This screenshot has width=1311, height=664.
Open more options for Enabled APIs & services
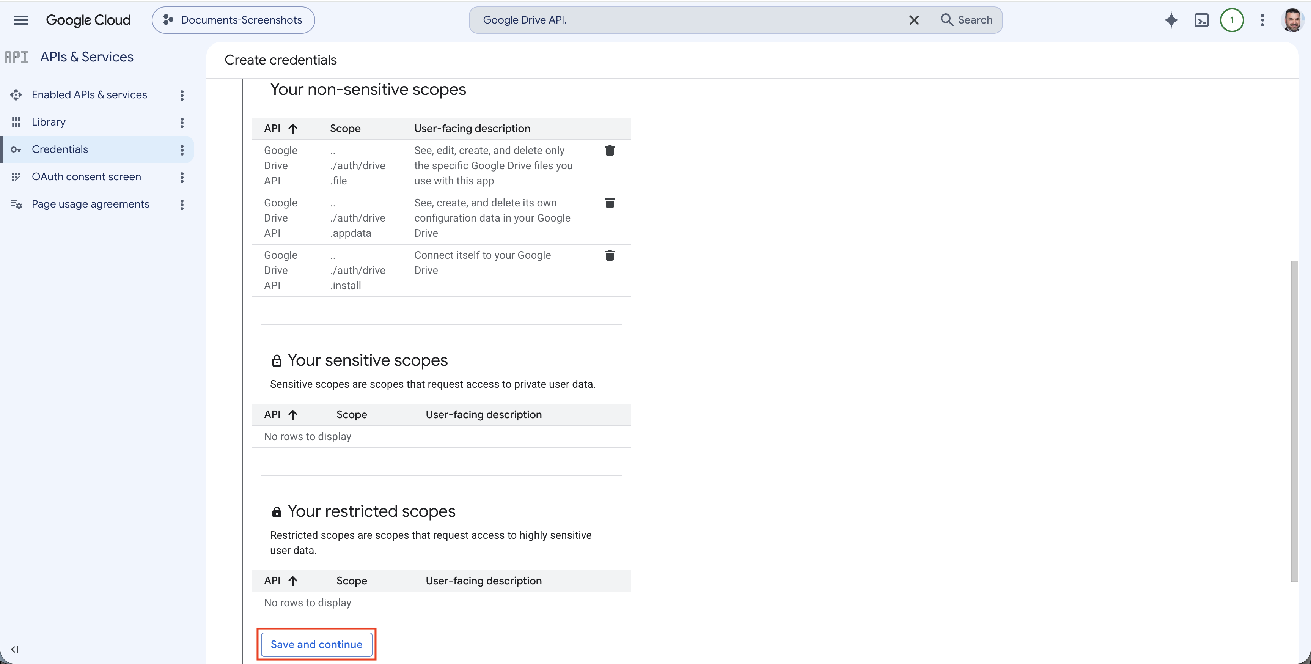182,95
